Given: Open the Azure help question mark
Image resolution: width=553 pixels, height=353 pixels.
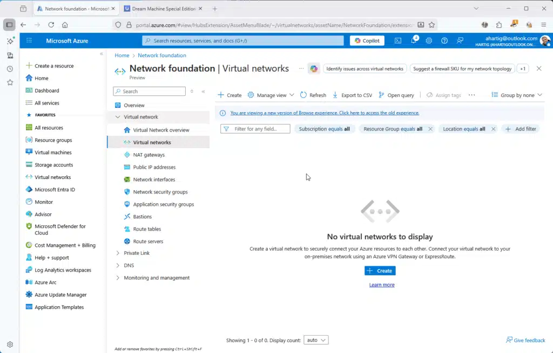Looking at the screenshot, I should pyautogui.click(x=444, y=41).
